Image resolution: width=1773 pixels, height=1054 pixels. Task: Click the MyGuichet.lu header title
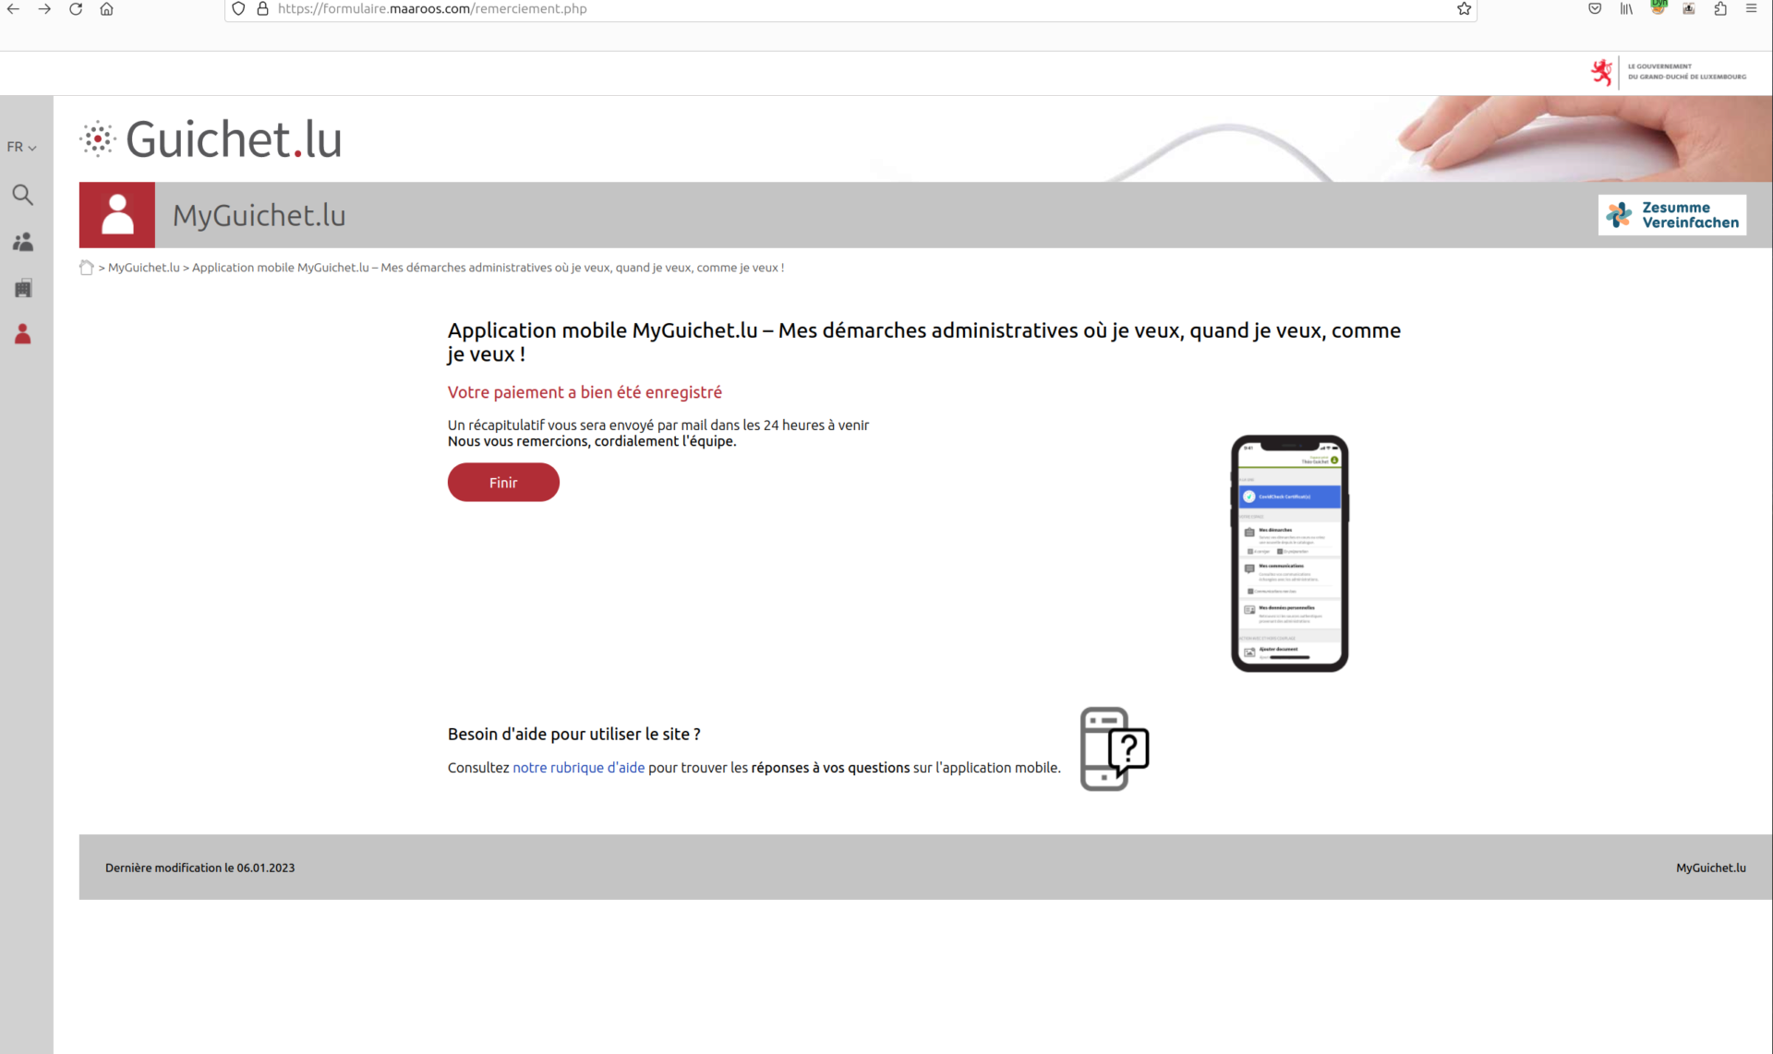[259, 215]
